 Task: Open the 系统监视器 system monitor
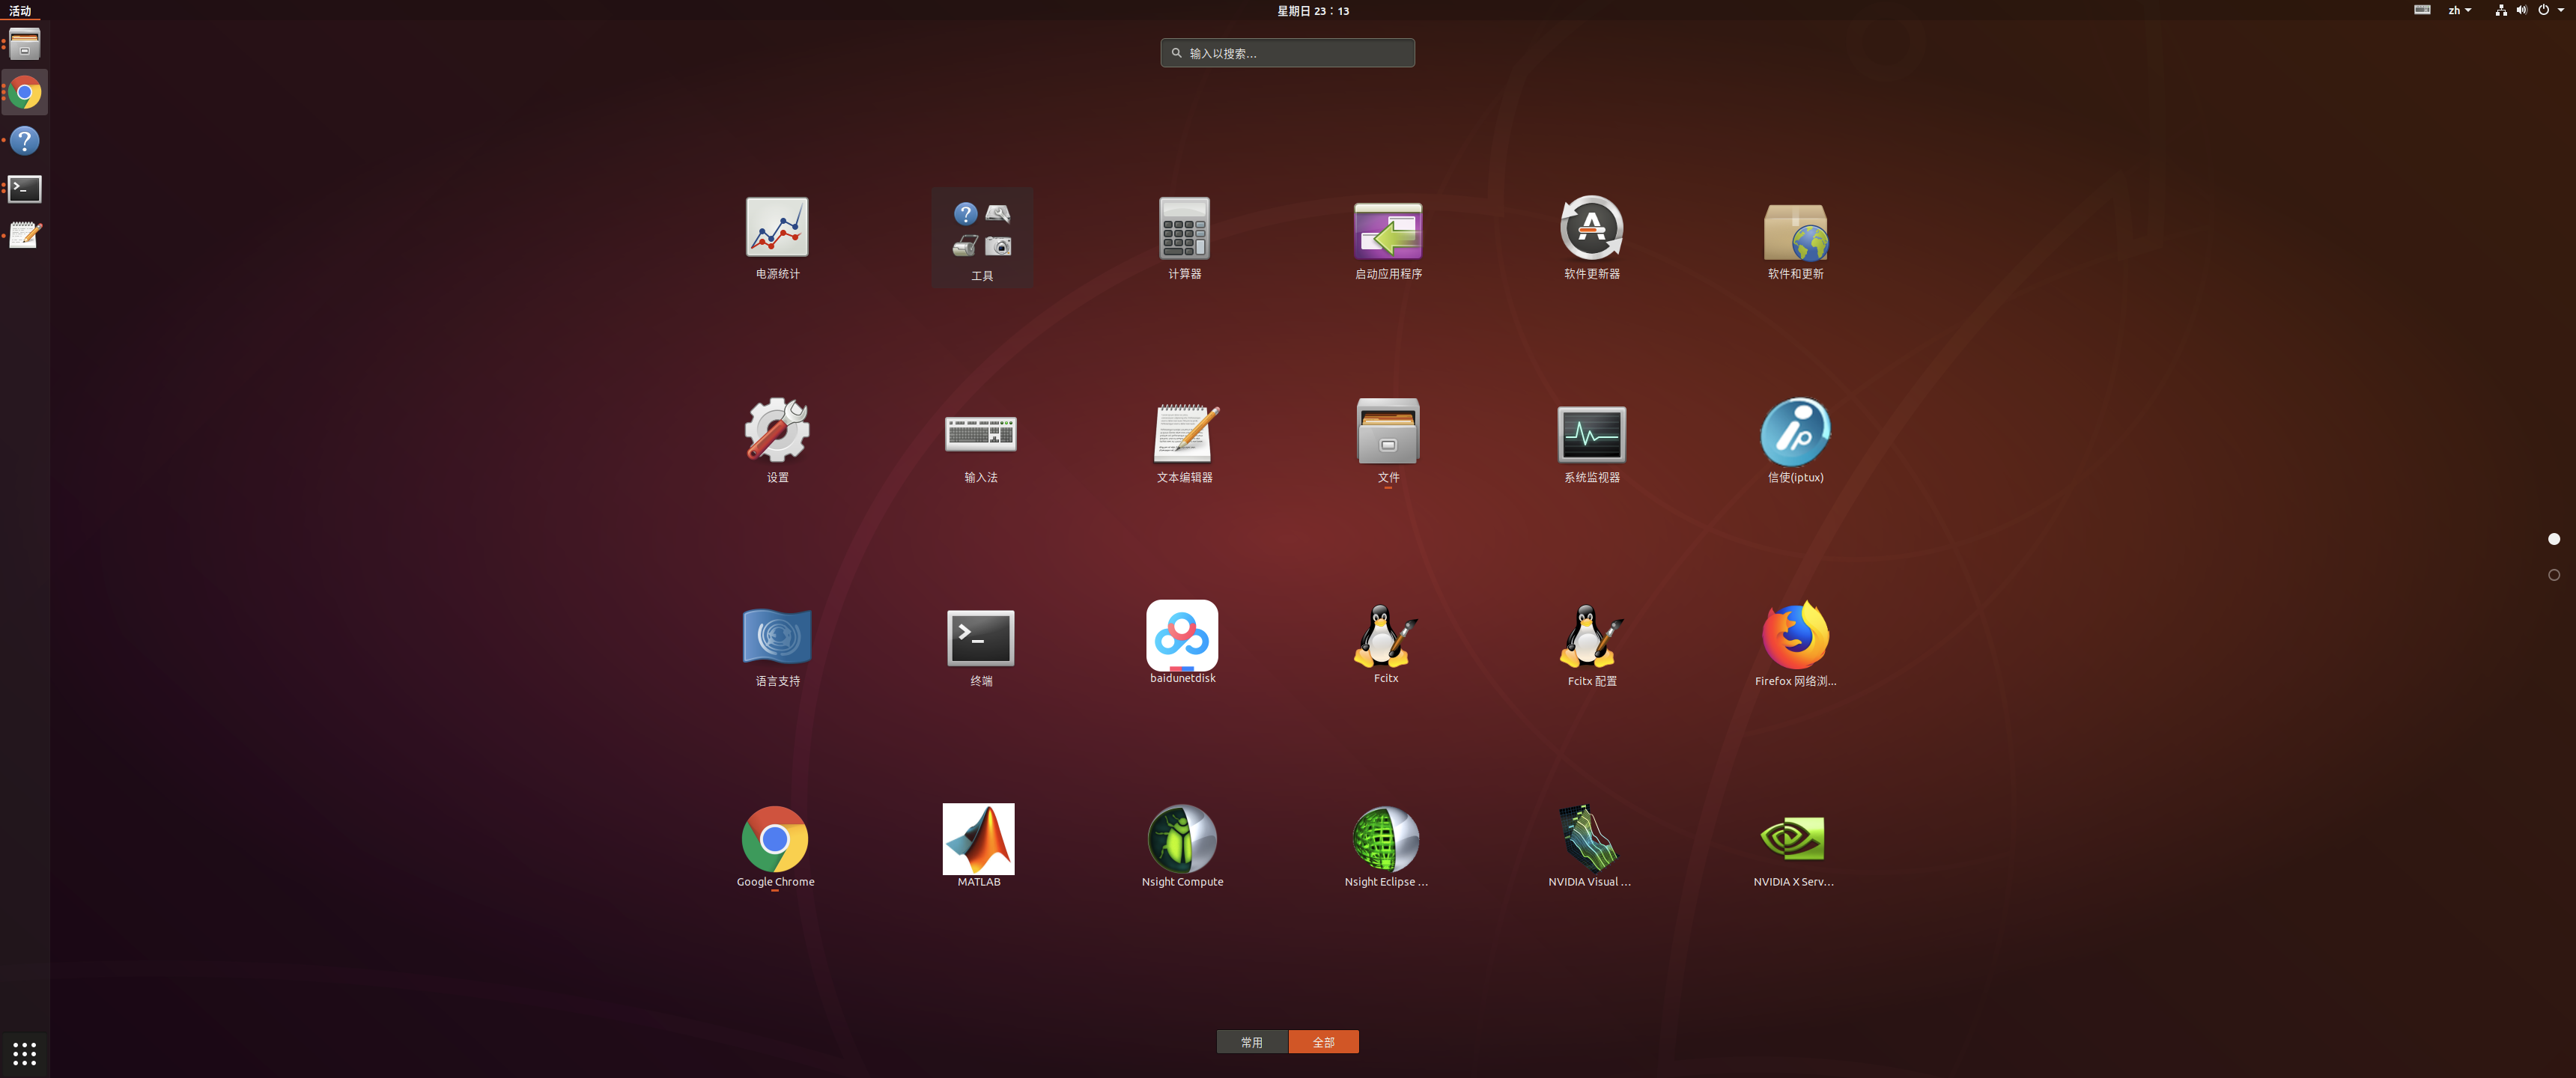(x=1591, y=434)
